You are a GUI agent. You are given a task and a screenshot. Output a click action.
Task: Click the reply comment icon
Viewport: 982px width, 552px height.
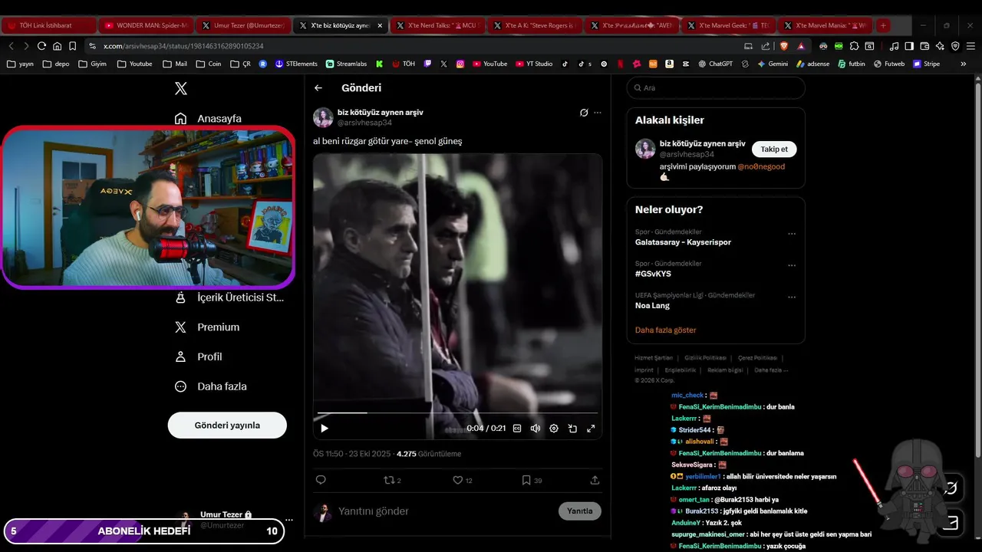click(x=321, y=480)
